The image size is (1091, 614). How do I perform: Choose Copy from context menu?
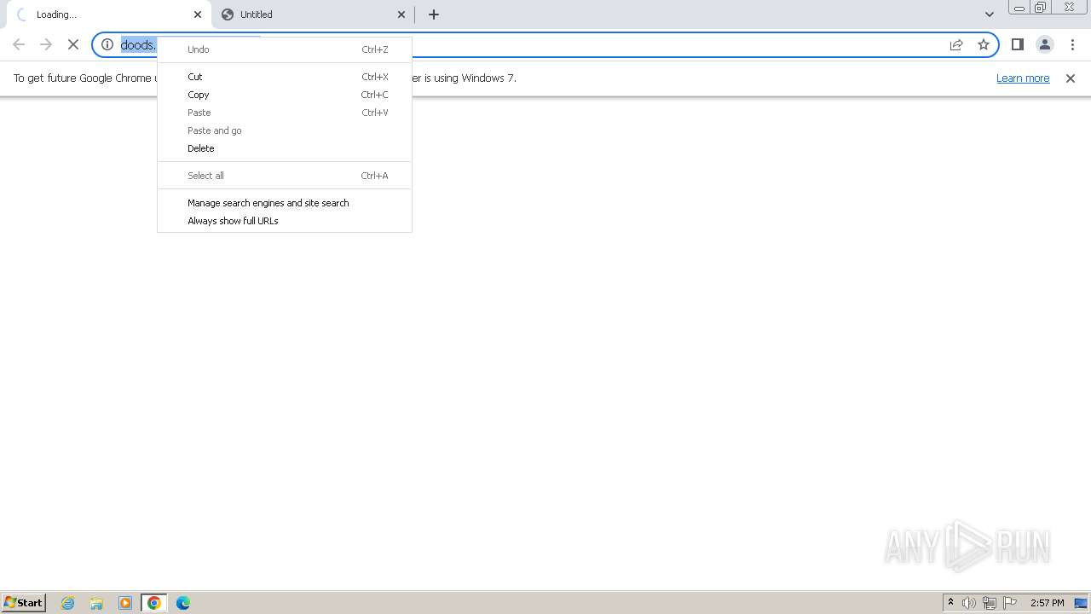pos(285,95)
